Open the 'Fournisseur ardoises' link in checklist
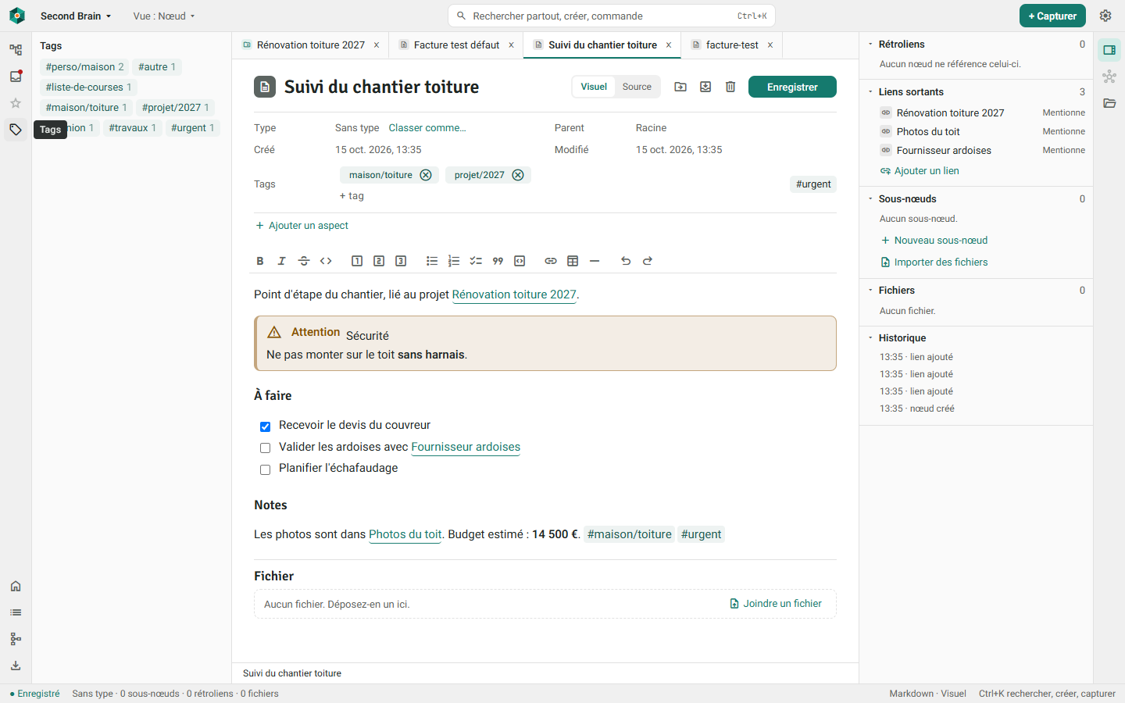 (x=466, y=447)
